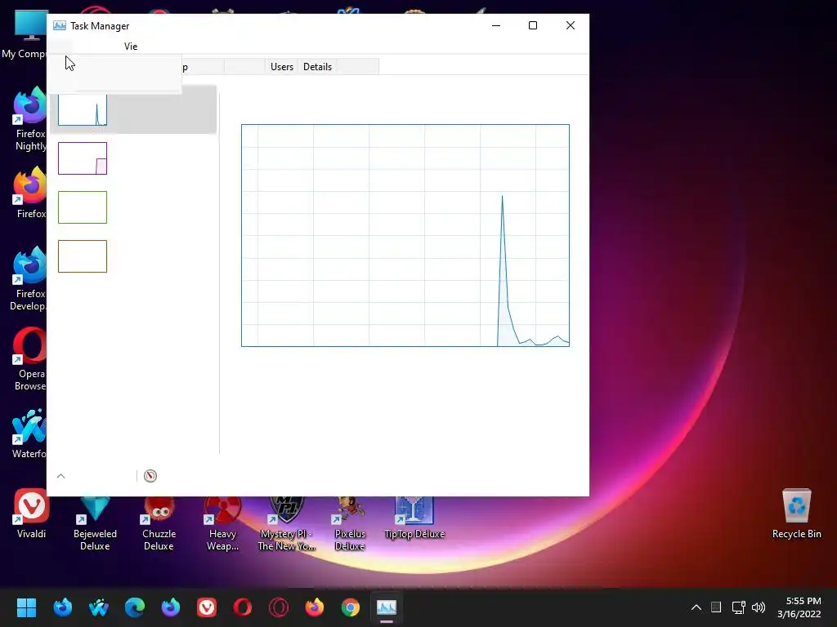Select the Vivaldi desktop shortcut
This screenshot has height=627, width=837.
click(x=32, y=514)
